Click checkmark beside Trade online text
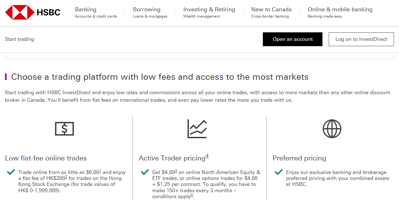 11,172
